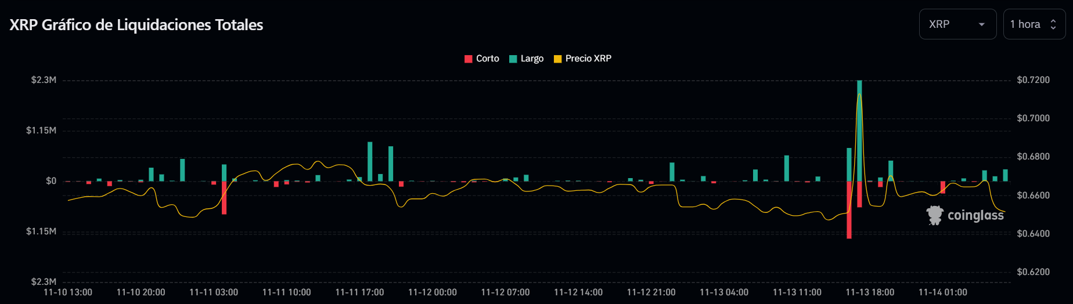The image size is (1073, 304).
Task: Select the tallest green long liquidation bar
Action: click(859, 131)
